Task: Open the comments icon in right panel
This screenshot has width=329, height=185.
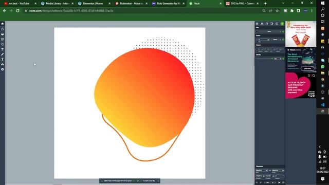Action: click(x=272, y=24)
